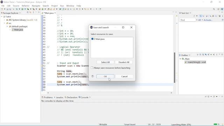
Task: Enable Always save resources before launching
Action: click(92, 68)
